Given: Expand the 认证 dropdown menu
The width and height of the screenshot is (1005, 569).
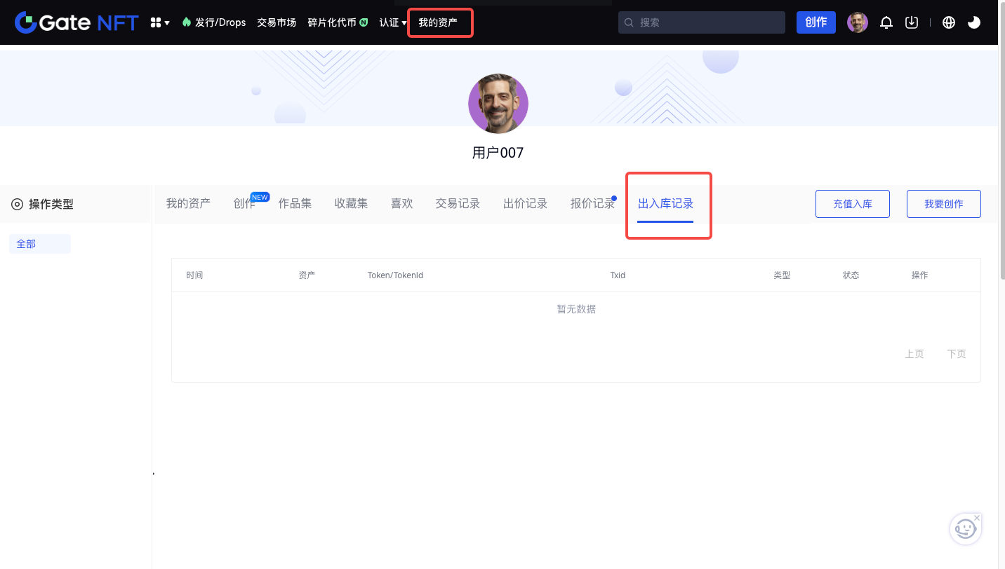Looking at the screenshot, I should 393,22.
